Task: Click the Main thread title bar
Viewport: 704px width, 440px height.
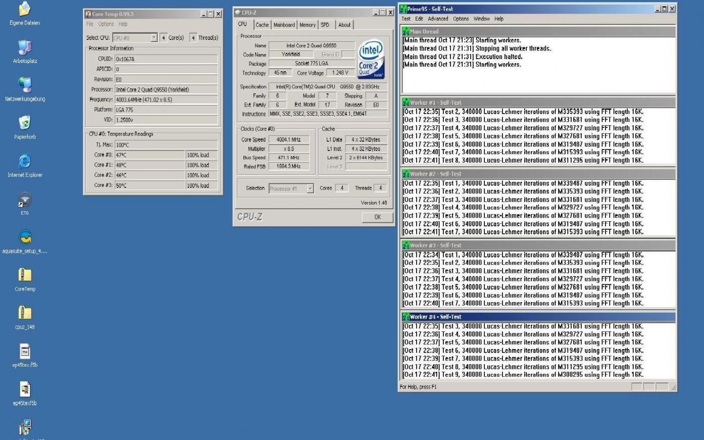Action: (x=539, y=31)
